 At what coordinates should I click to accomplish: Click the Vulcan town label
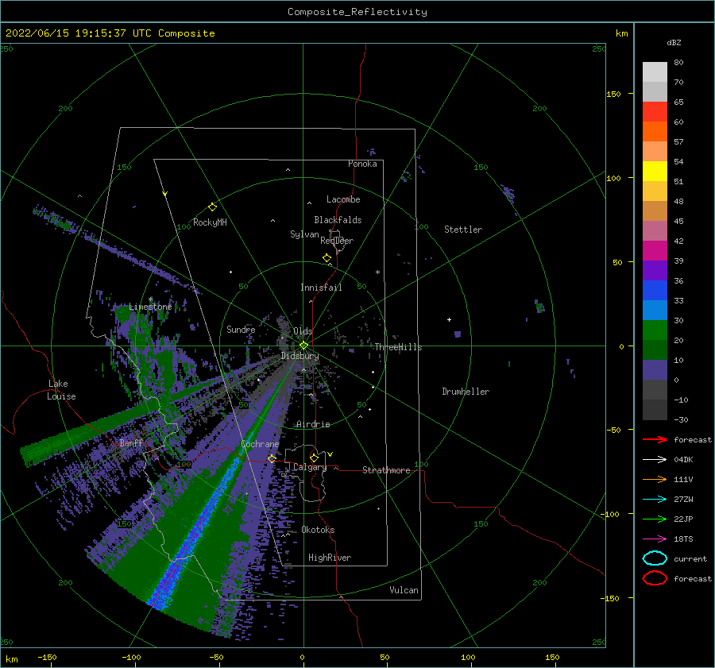point(404,590)
